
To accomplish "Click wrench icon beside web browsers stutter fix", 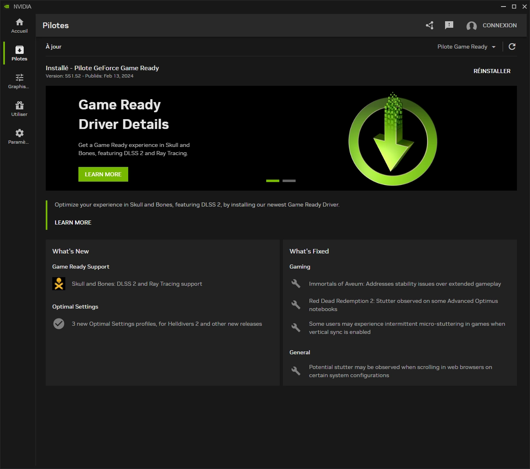I will coord(296,371).
